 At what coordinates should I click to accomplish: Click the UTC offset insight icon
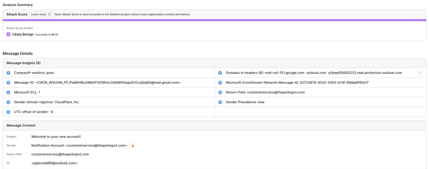tap(8, 112)
